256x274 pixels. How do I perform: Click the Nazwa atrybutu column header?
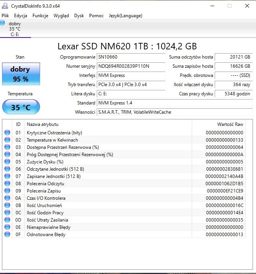[x=108, y=124]
